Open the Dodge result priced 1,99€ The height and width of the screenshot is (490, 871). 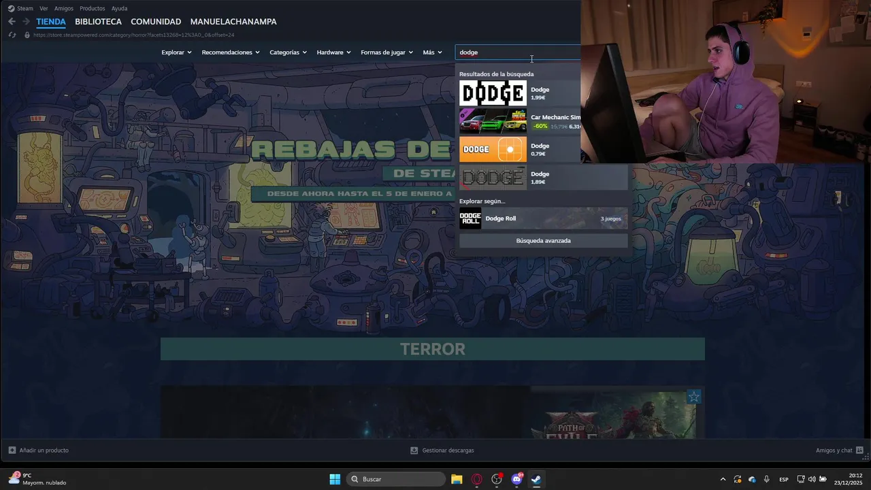[520, 93]
